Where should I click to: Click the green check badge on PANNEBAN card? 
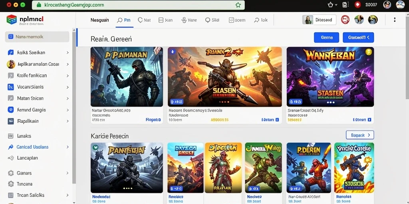pyautogui.click(x=95, y=147)
